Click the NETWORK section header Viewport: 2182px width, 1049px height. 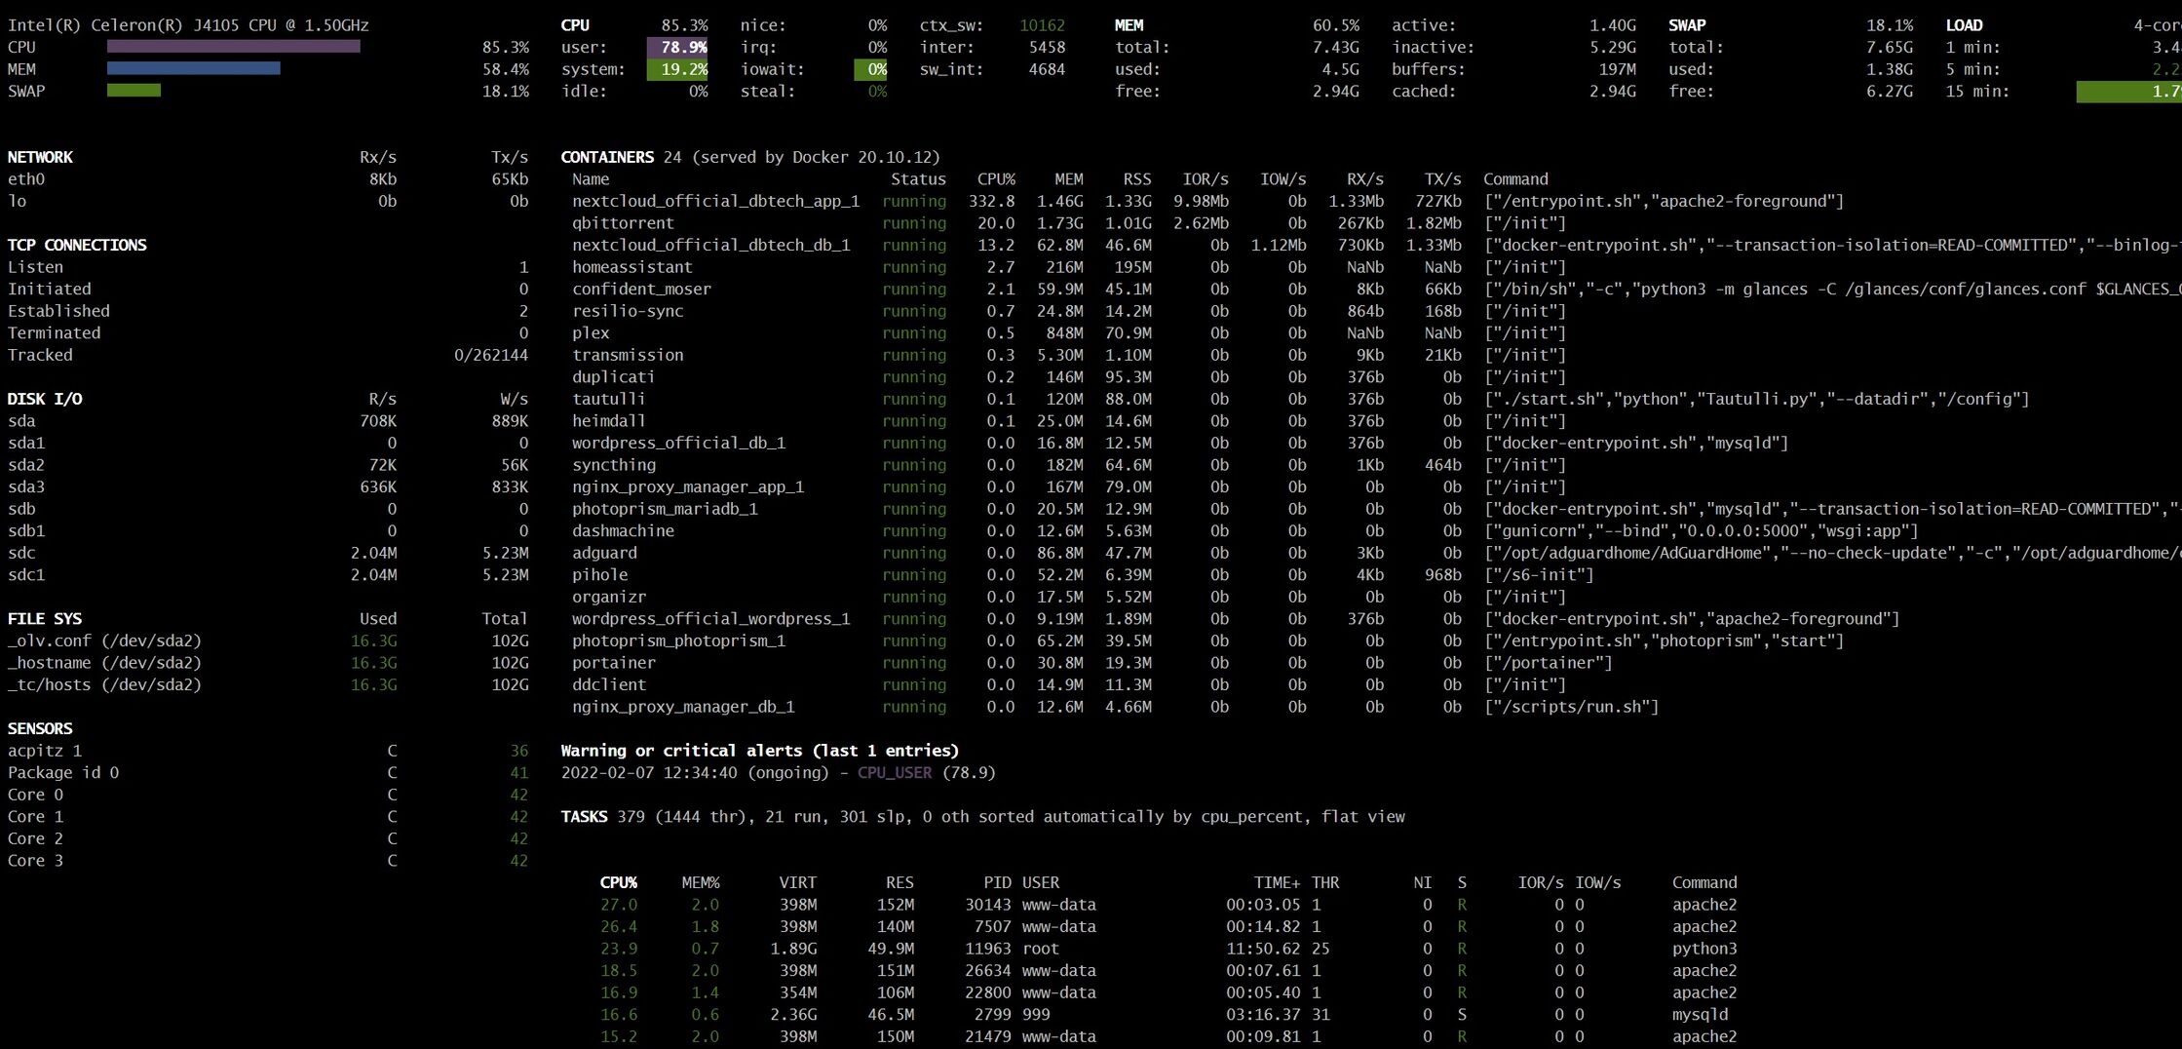(40, 157)
